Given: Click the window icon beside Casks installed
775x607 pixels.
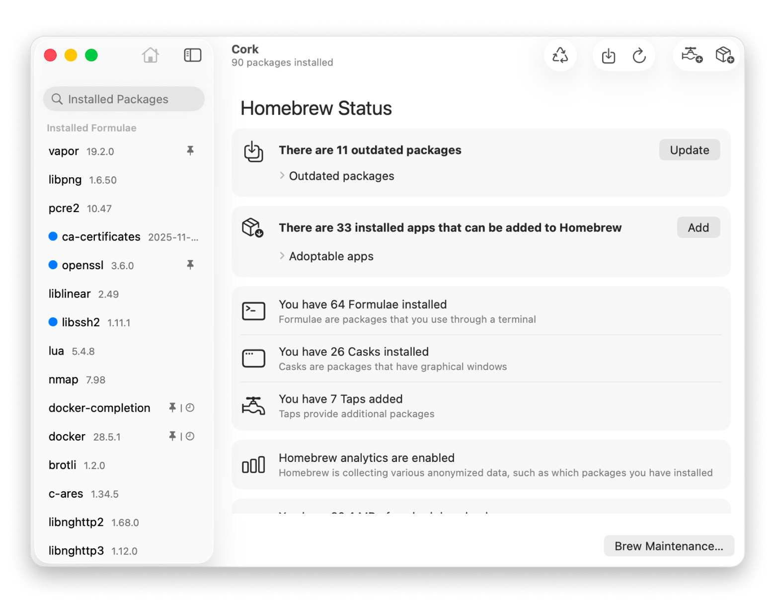Looking at the screenshot, I should [x=253, y=358].
